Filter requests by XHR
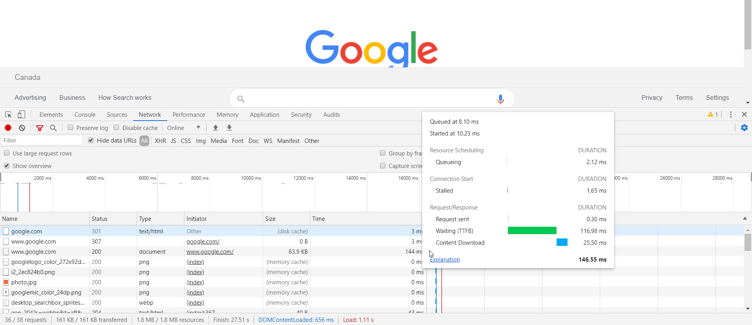This screenshot has width=752, height=325. [160, 141]
